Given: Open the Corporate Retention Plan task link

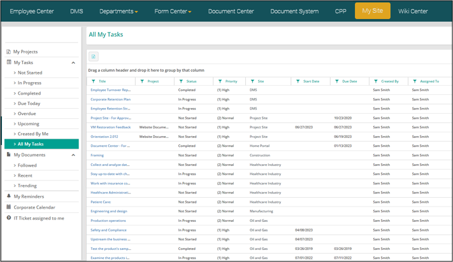Looking at the screenshot, I should tap(110, 99).
